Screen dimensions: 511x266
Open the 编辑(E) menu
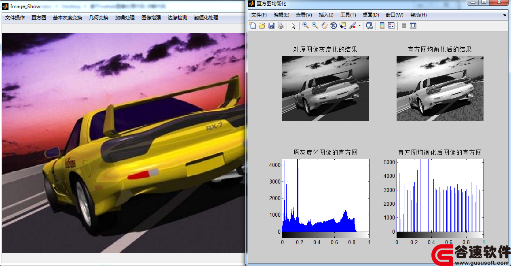(x=281, y=15)
